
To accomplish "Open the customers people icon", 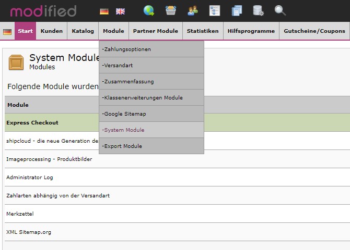I will (193, 11).
